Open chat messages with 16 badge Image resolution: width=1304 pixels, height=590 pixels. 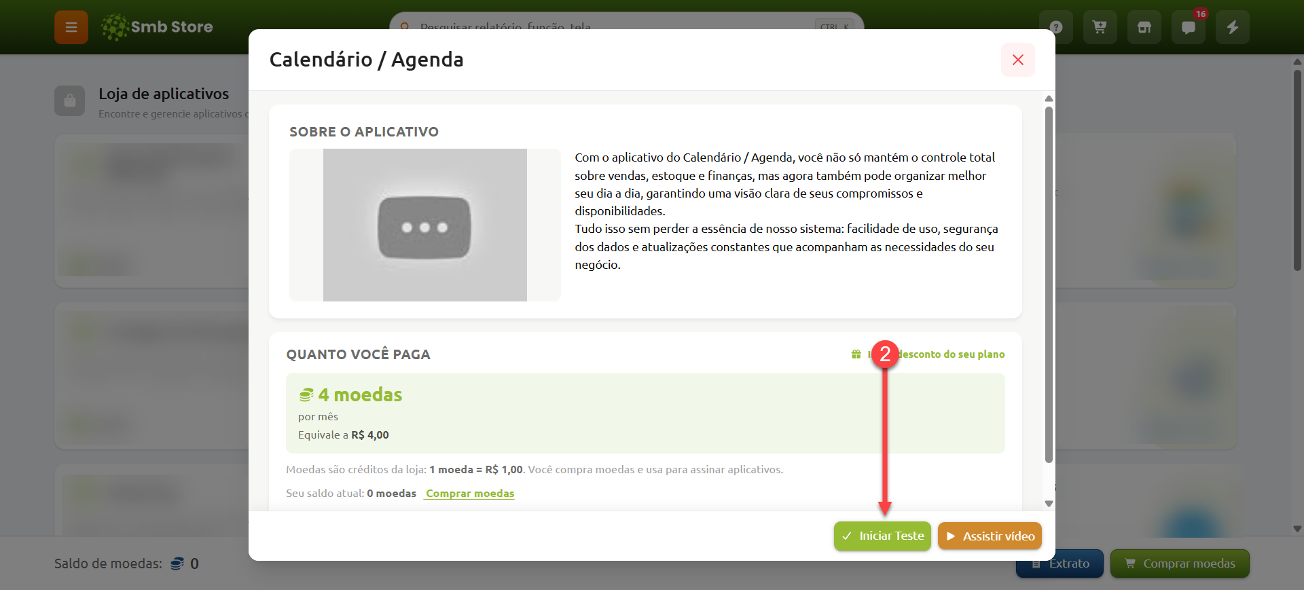pos(1189,27)
